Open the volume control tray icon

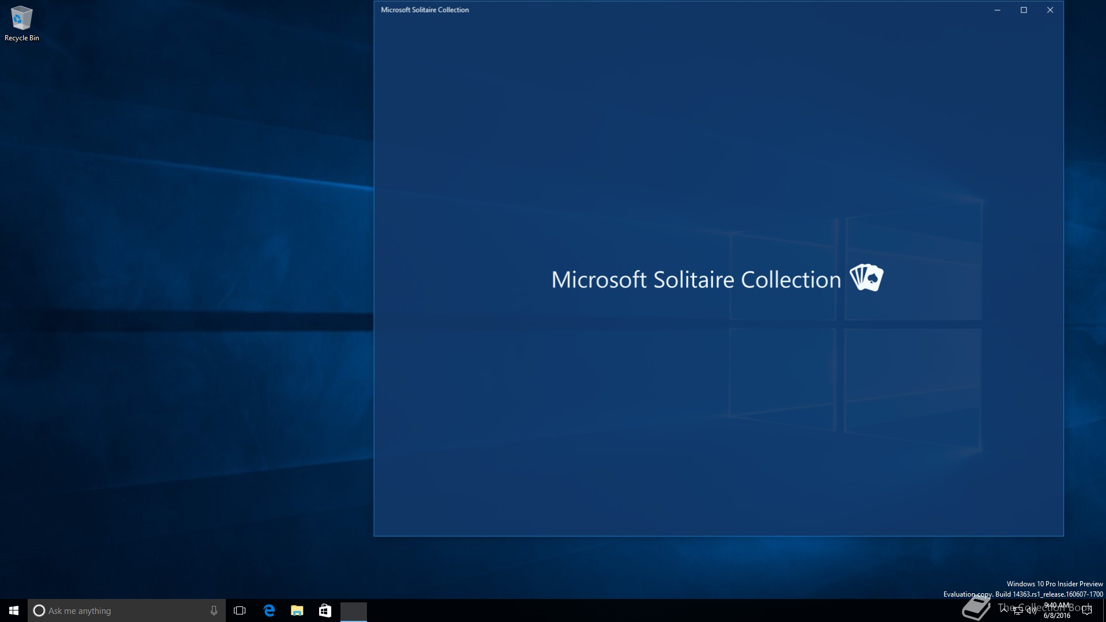click(1031, 611)
